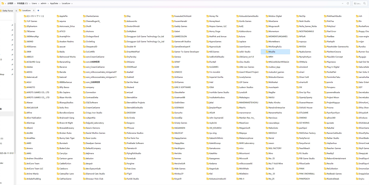Close the Delta Force tab
Image resolution: width=369 pixels, height=185 pixels.
coord(16,11)
